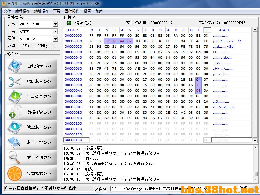Select address row 000000F0
260x195 pixels.
point(73,118)
